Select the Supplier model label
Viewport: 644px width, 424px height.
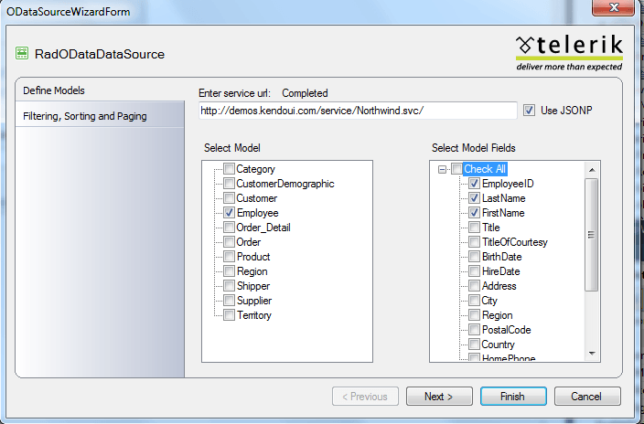[x=253, y=301]
